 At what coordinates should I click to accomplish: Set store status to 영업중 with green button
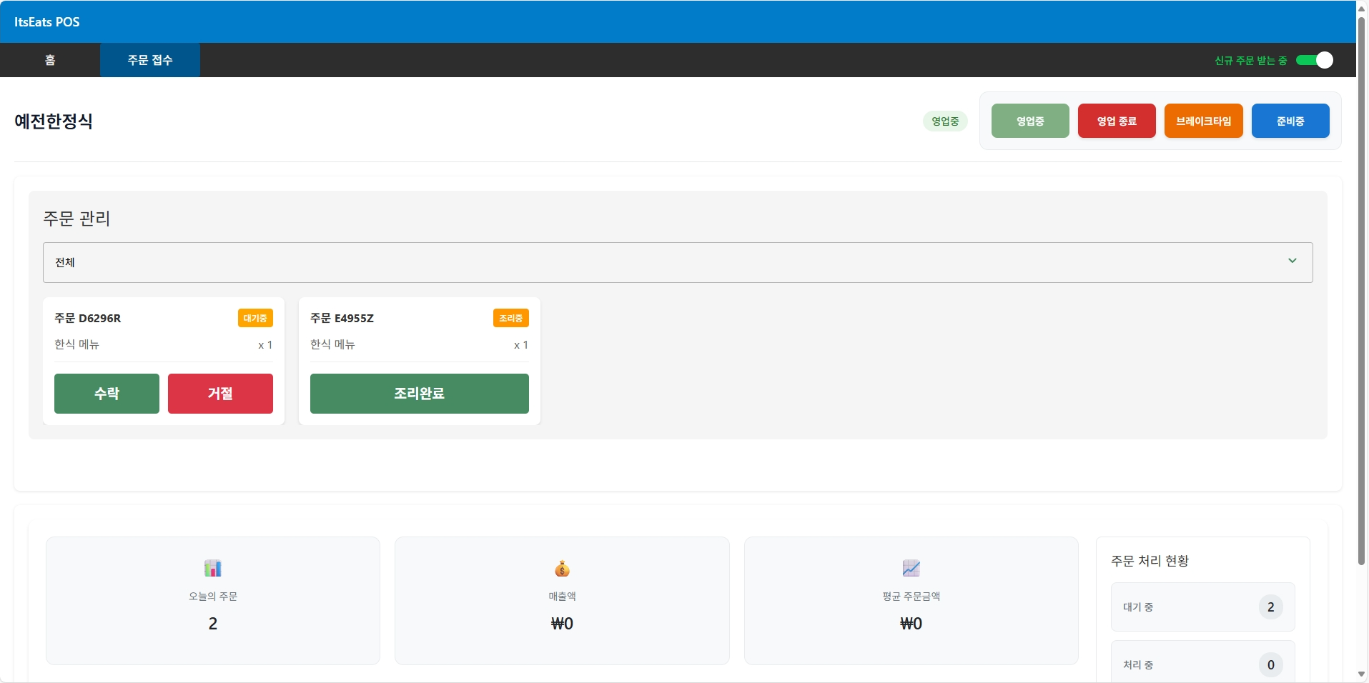coord(1030,121)
